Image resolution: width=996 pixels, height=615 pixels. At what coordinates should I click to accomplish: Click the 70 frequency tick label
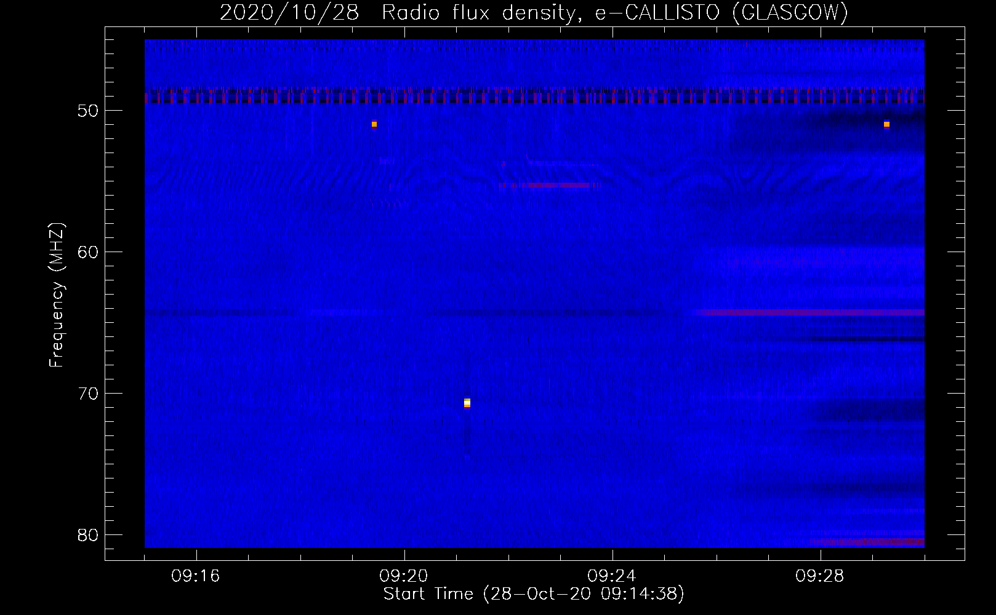click(x=88, y=394)
